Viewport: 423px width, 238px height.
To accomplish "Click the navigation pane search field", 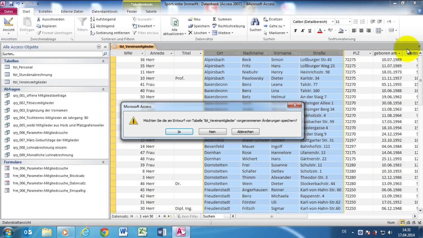I will click(x=52, y=54).
